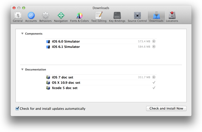Collapse the Components section triangle
The image size is (202, 132).
22,34
